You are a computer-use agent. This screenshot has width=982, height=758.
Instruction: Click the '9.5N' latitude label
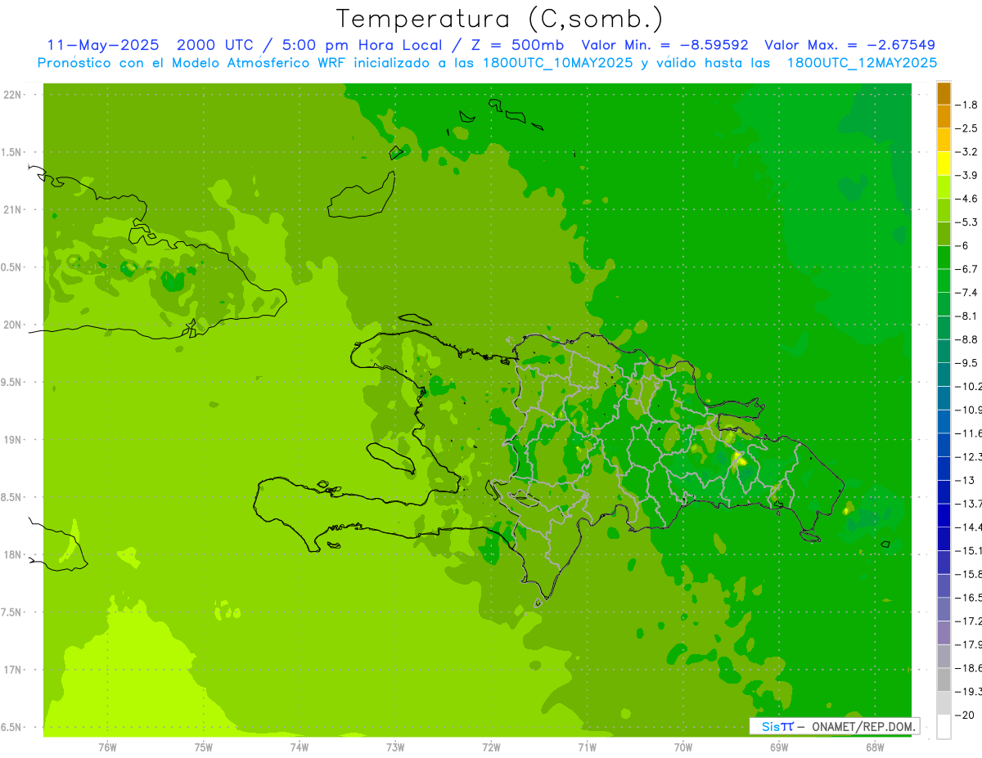pyautogui.click(x=12, y=382)
